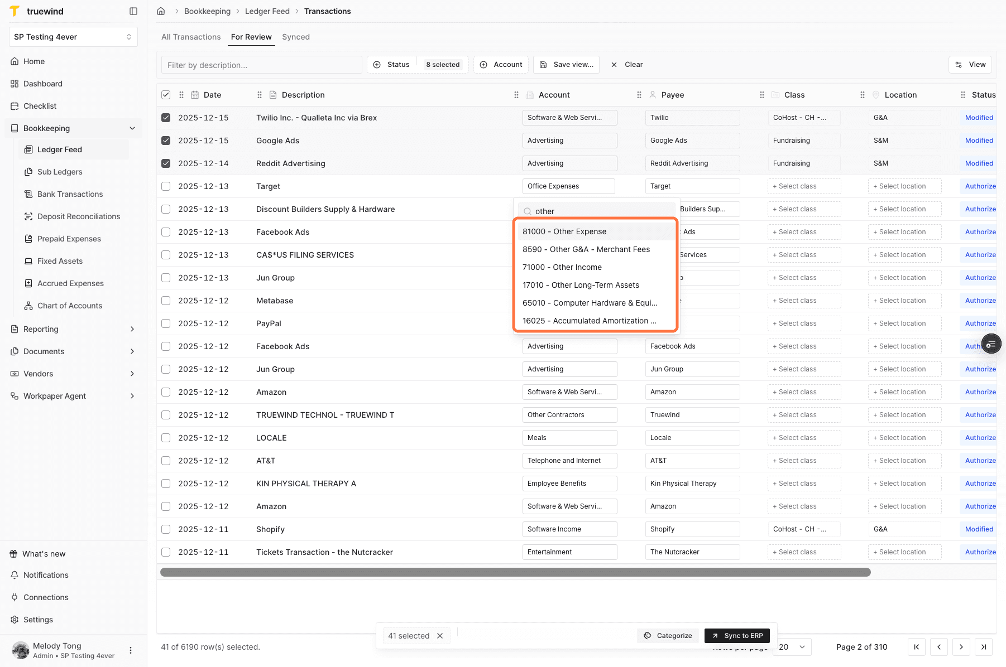Check the Discount Builders Supply row checkbox

166,209
